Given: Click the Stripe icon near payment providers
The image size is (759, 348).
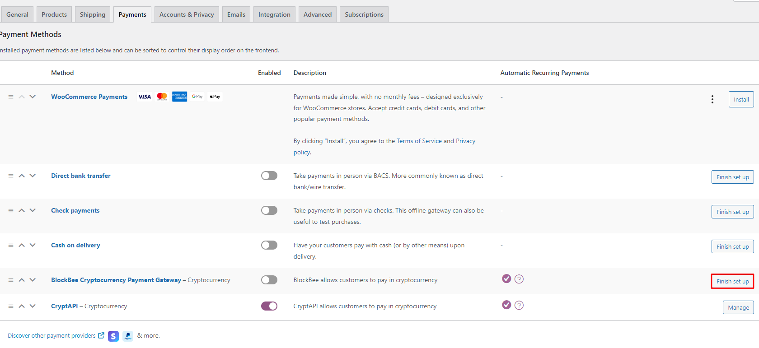Looking at the screenshot, I should [113, 336].
